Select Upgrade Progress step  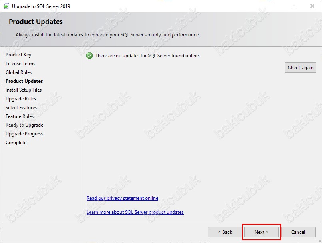pyautogui.click(x=24, y=134)
